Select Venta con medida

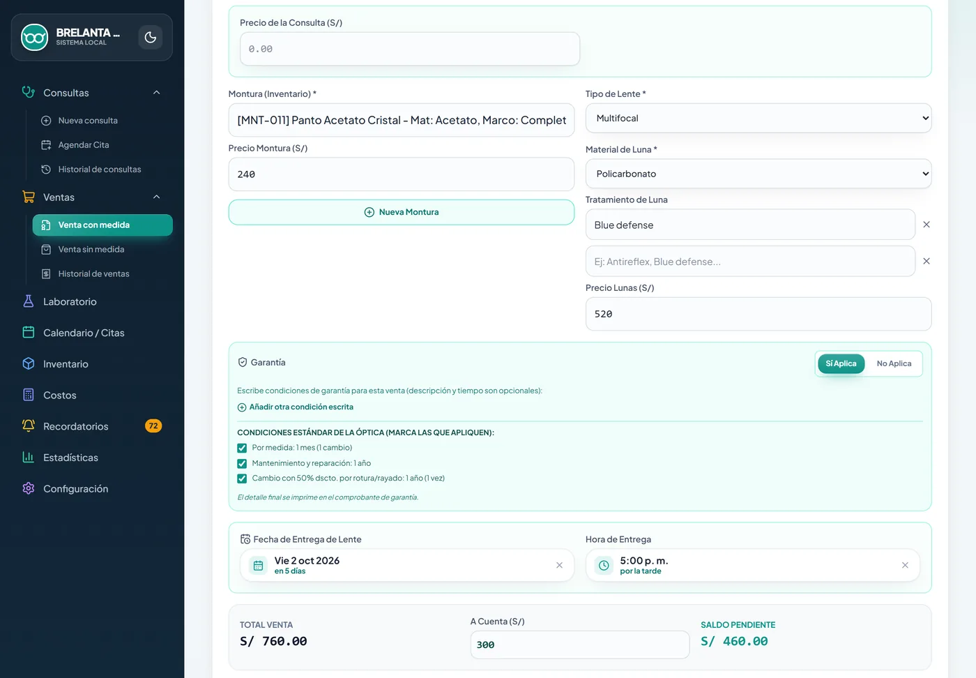tap(102, 225)
